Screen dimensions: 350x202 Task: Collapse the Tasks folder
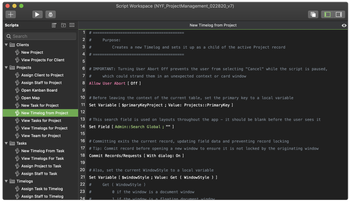(6, 143)
